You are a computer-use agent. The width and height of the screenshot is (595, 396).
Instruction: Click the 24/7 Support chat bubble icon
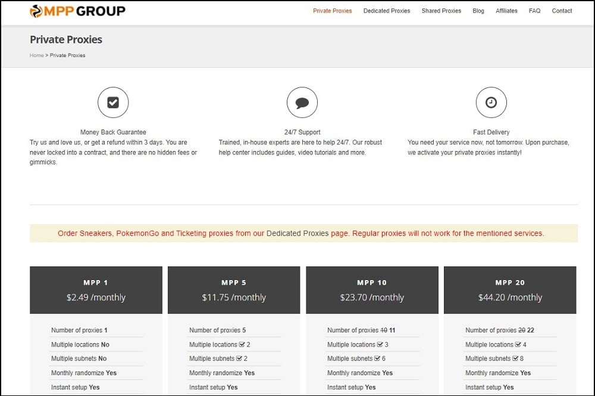tap(302, 102)
